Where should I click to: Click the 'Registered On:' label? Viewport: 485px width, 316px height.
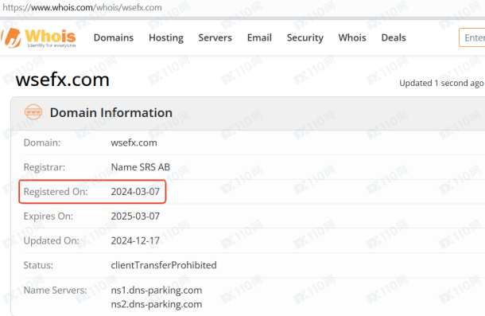click(x=56, y=192)
